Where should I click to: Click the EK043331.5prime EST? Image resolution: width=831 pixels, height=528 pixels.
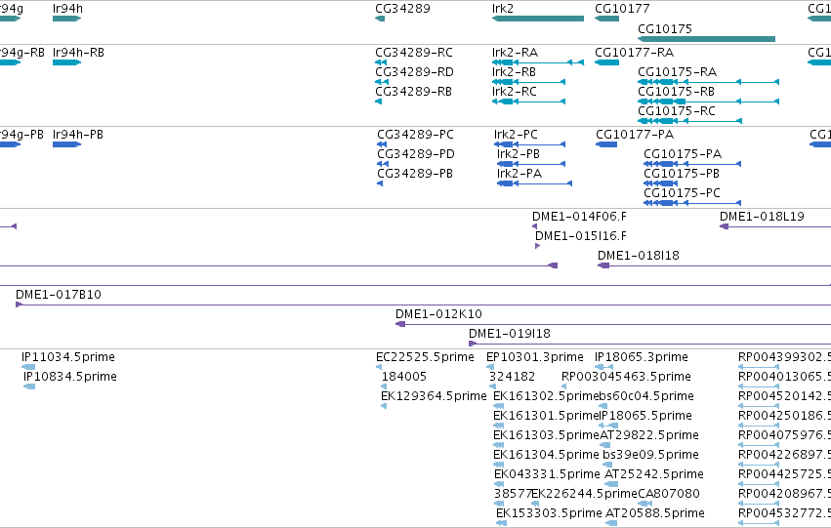[x=499, y=485]
